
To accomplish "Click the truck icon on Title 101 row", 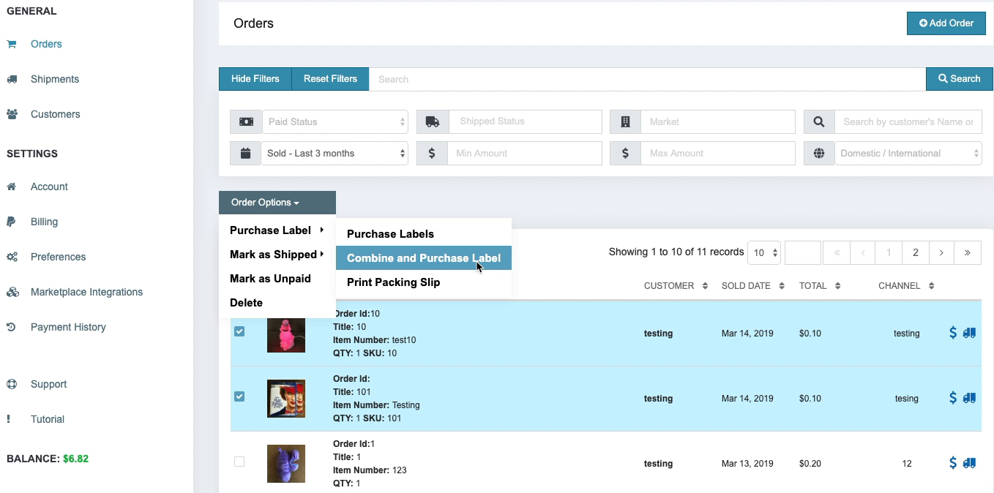I will click(x=969, y=398).
